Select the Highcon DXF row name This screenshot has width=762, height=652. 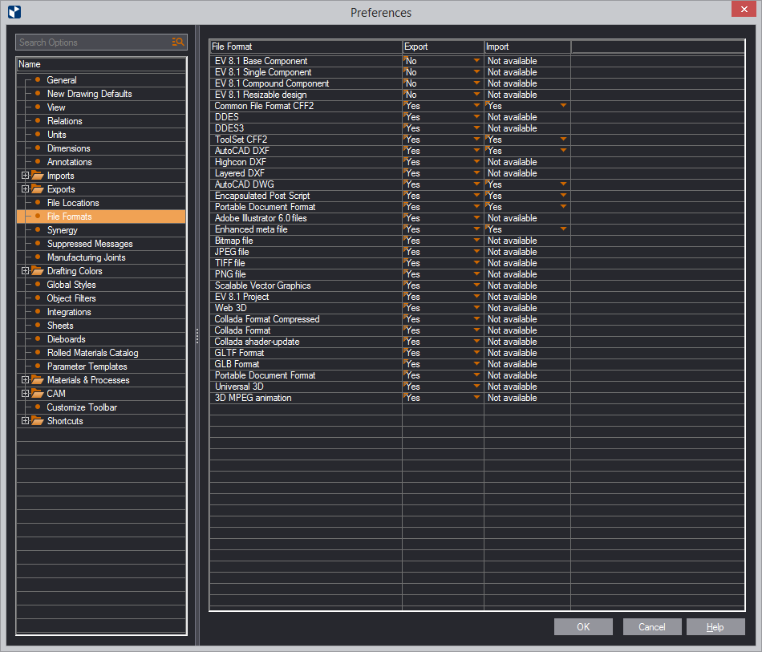[240, 162]
